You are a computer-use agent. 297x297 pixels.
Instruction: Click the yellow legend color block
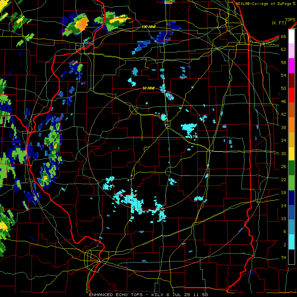(291, 154)
